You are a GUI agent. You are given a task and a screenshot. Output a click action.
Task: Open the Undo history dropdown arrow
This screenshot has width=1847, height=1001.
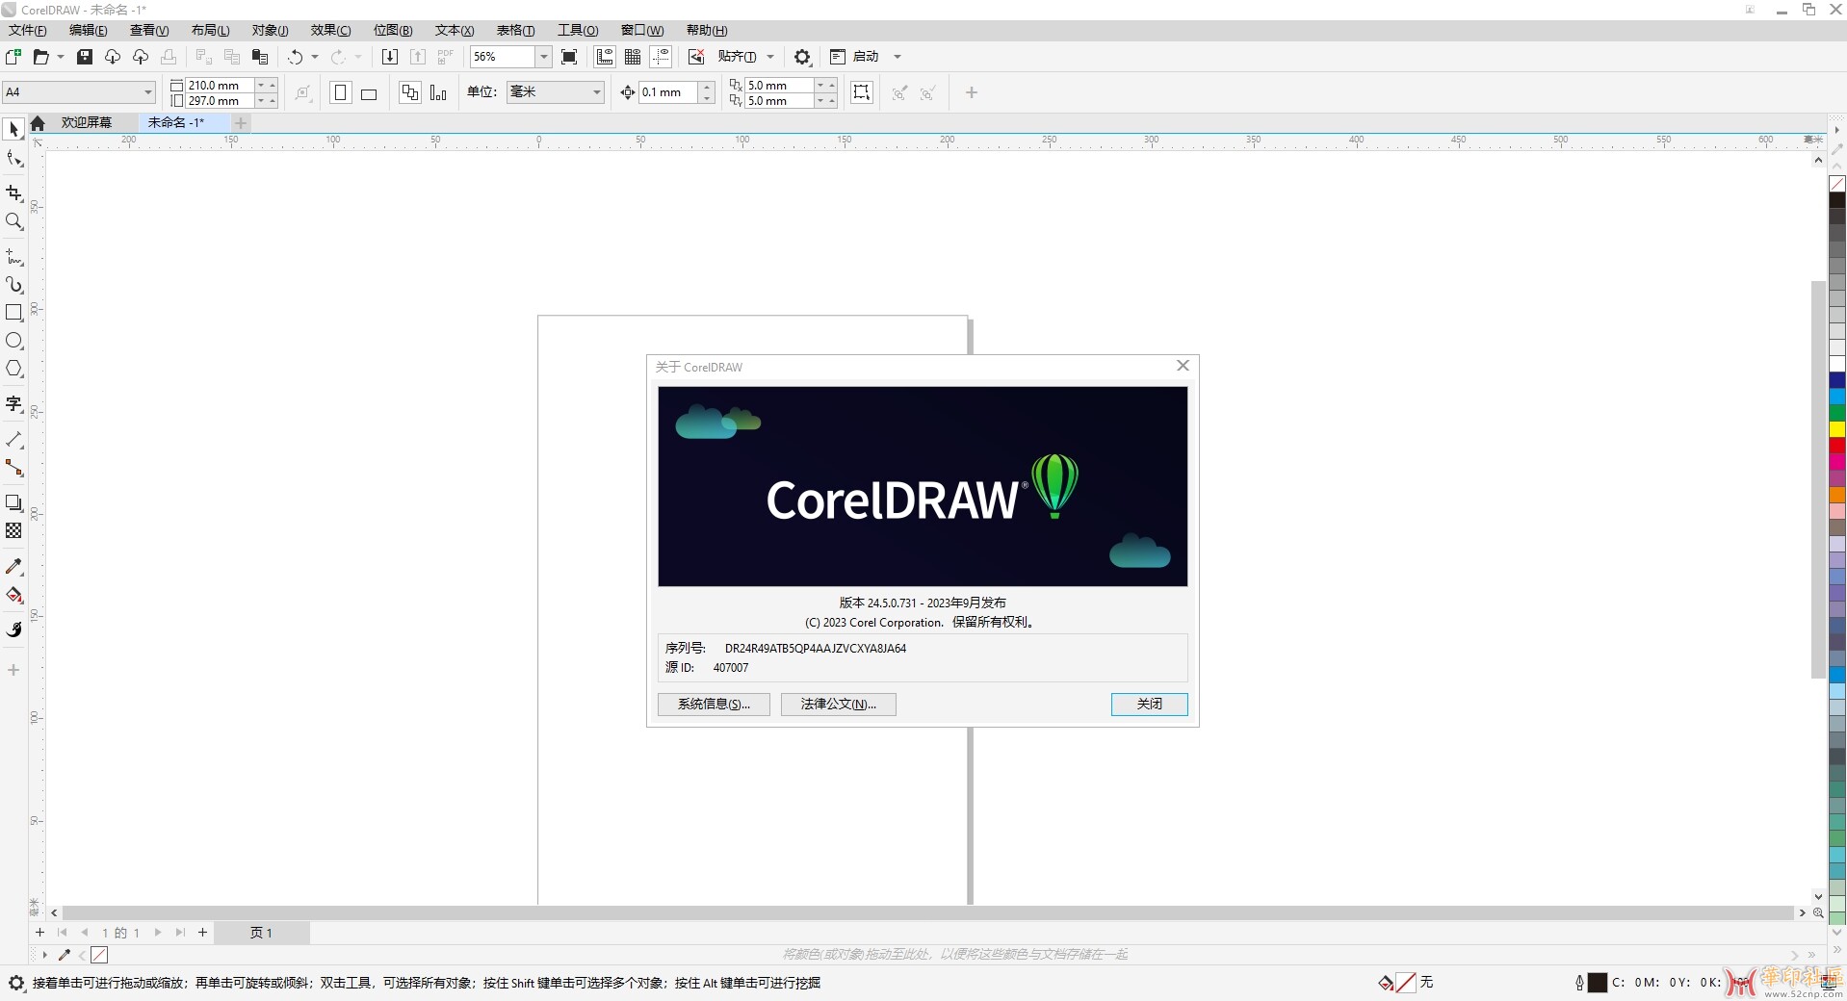(x=314, y=57)
